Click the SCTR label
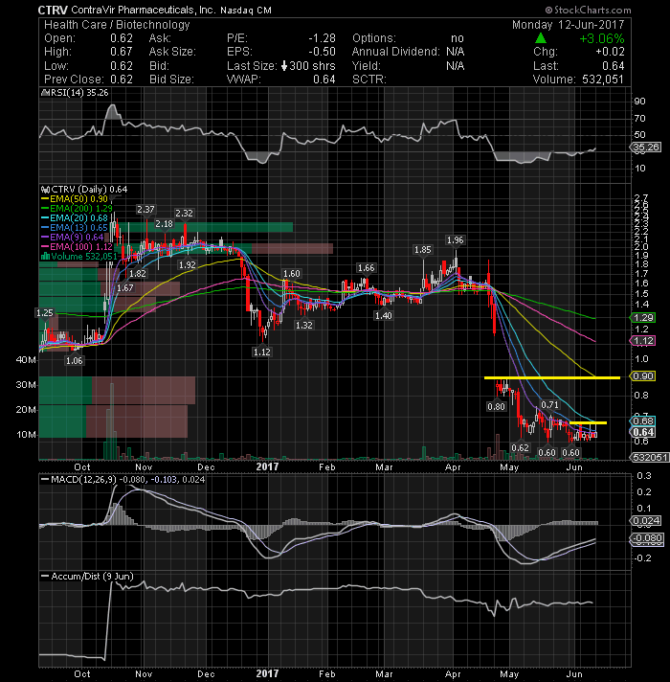 click(x=368, y=80)
